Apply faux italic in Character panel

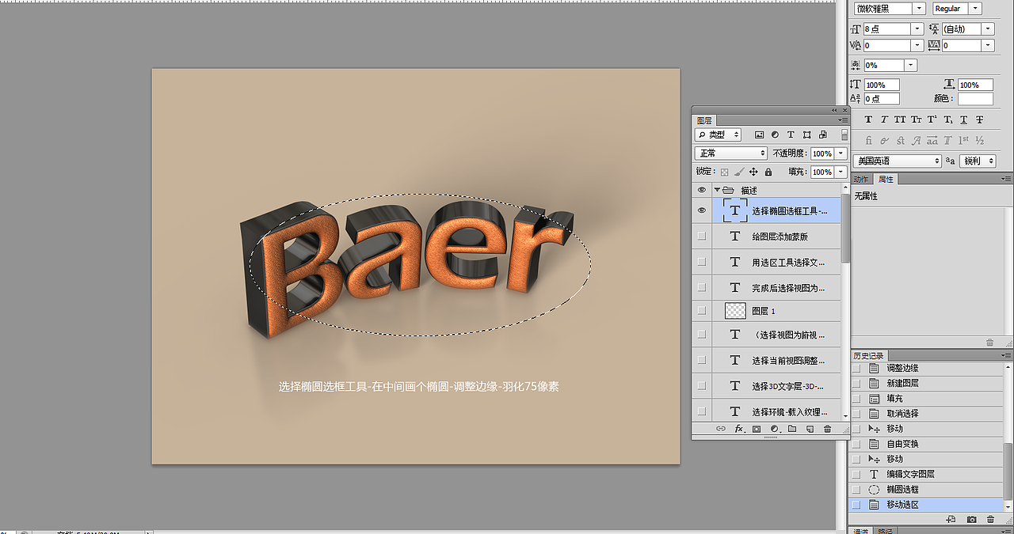click(884, 119)
